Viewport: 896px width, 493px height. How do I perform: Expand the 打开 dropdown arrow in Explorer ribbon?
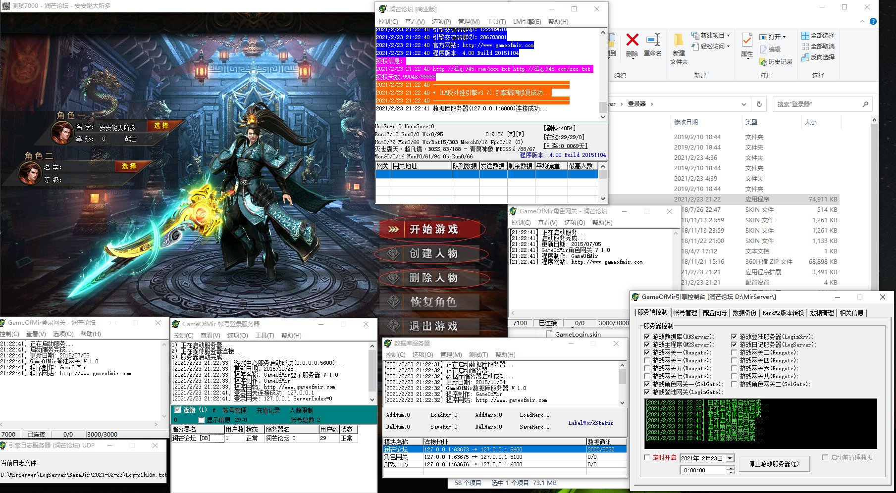pos(785,37)
